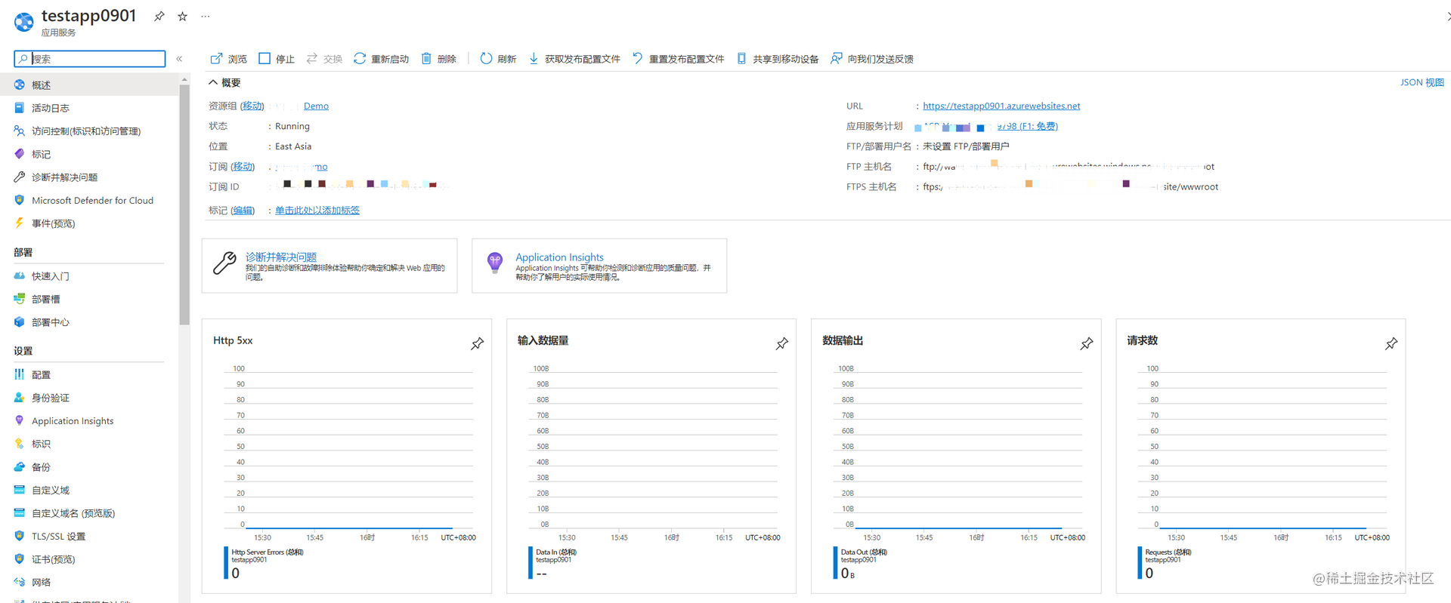This screenshot has height=603, width=1451.
Task: Open 访问控制(标识和访问管理) menu item
Action: coord(89,131)
